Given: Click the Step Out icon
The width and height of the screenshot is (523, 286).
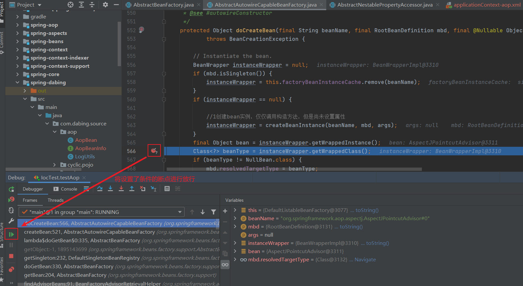Looking at the screenshot, I should coord(132,189).
